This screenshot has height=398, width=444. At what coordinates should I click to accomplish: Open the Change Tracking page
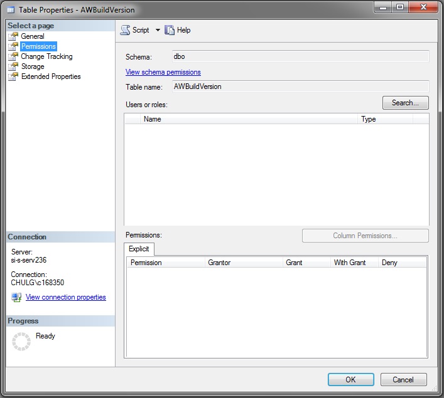(46, 56)
